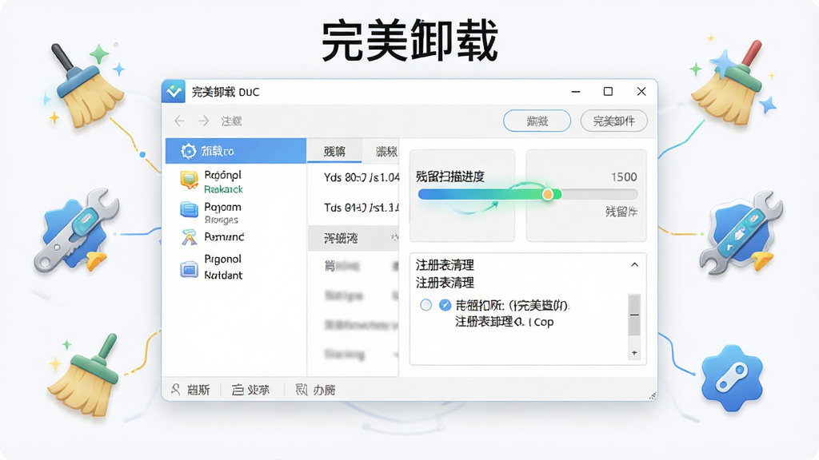
Task: Click the blue window icon beside Rgonol
Action: (x=189, y=270)
